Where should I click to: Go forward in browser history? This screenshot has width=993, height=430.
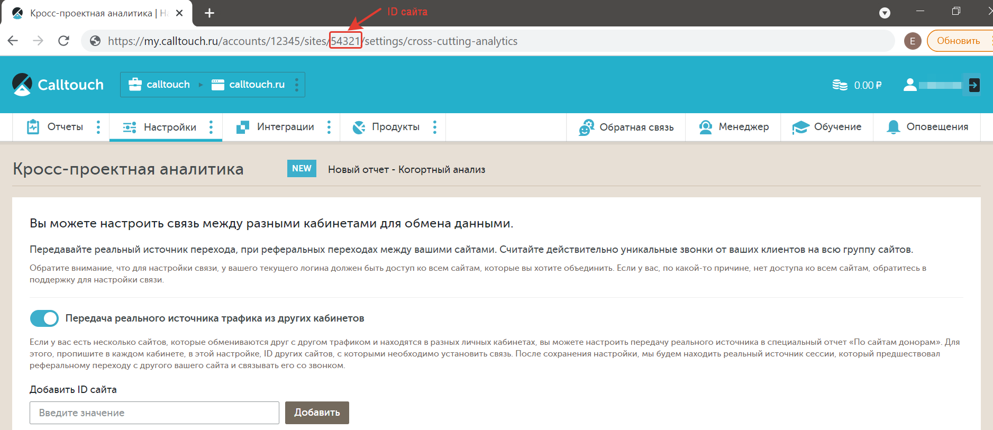point(38,41)
